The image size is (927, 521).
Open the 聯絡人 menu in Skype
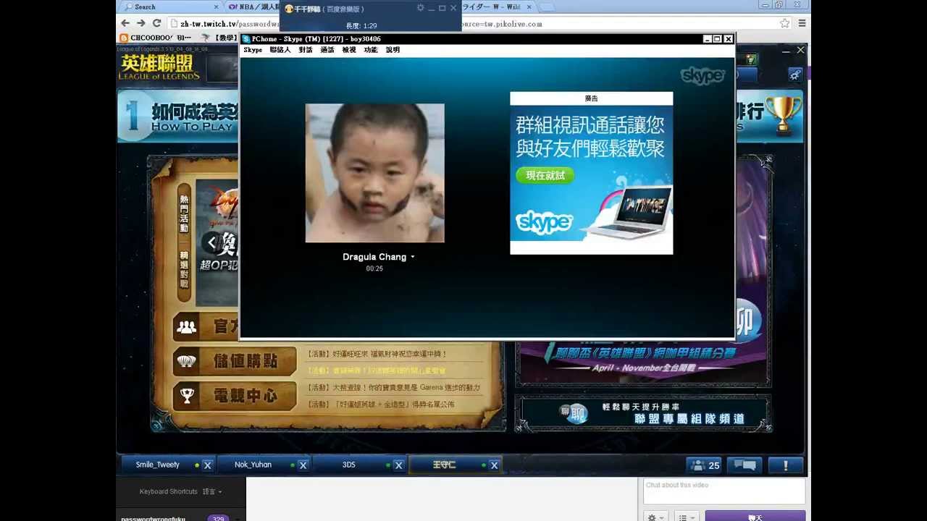coord(280,50)
